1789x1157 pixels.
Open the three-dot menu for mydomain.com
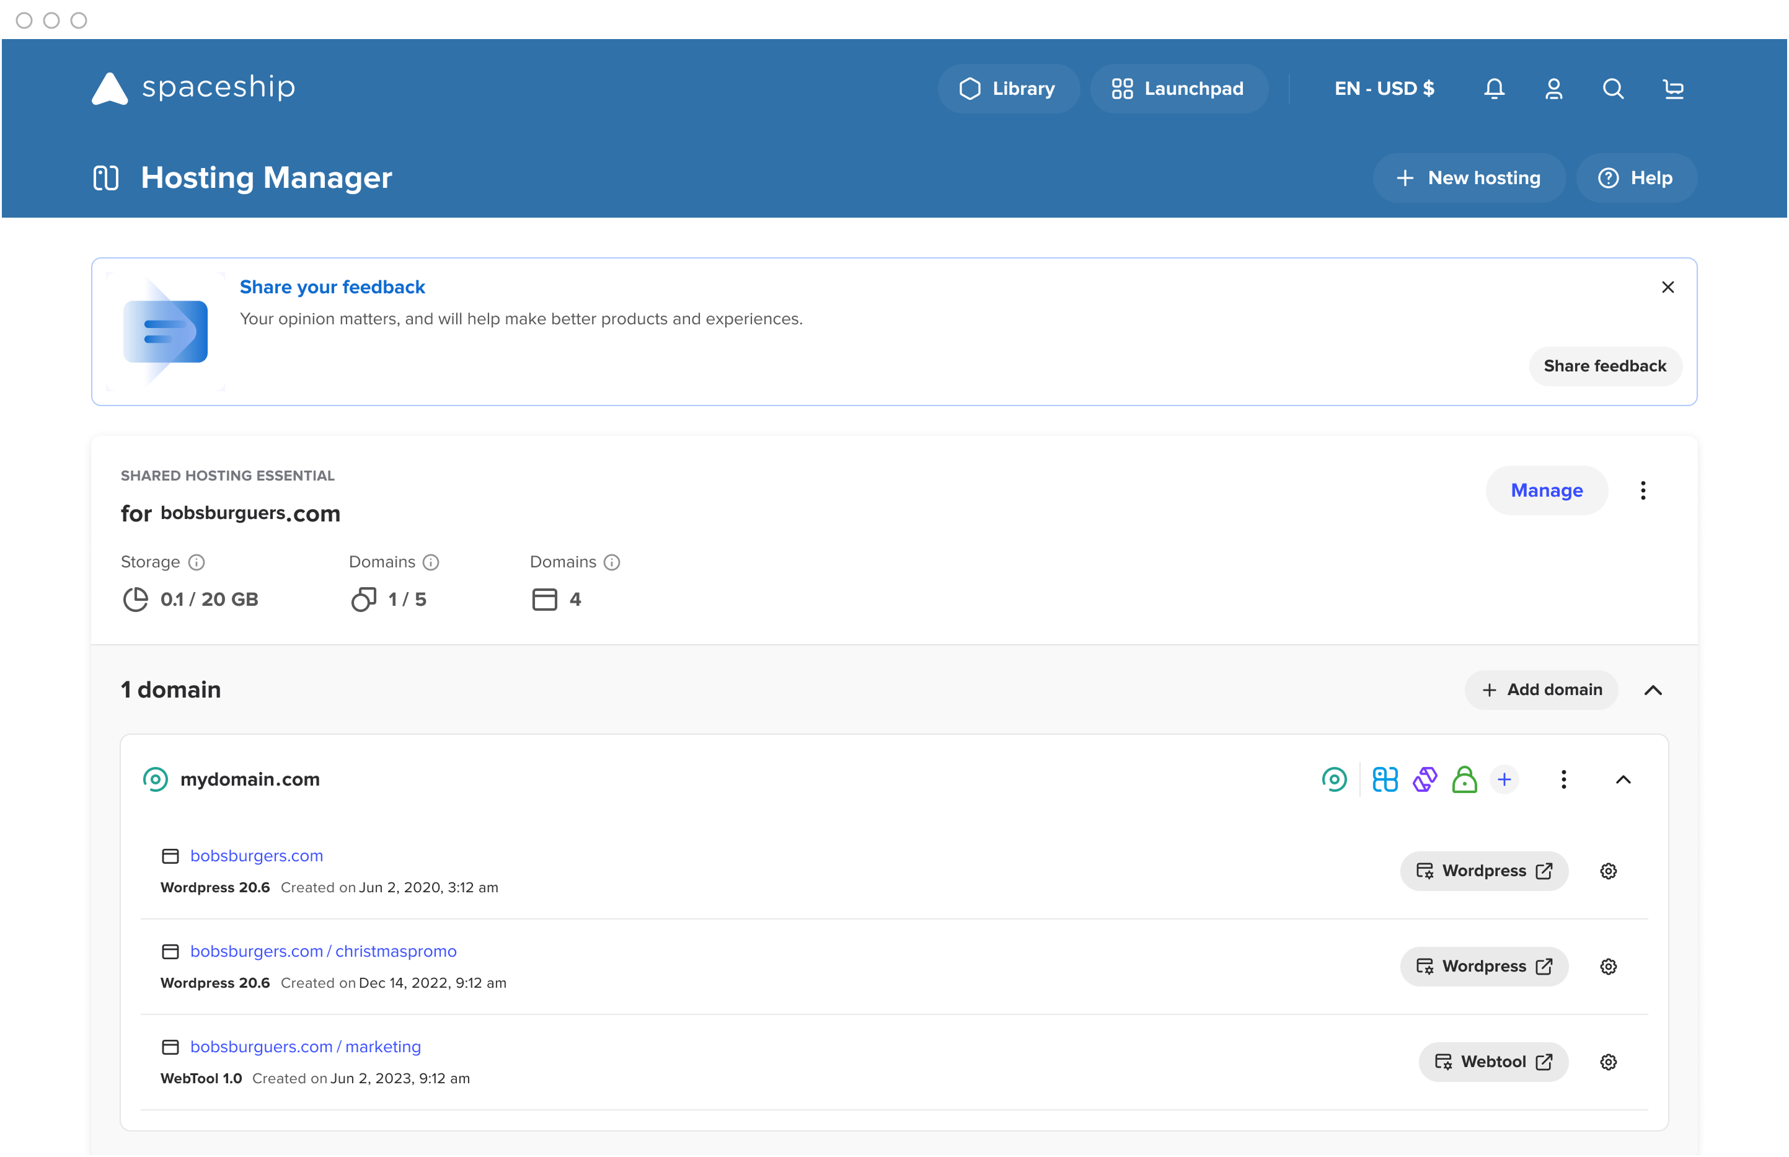(1565, 780)
